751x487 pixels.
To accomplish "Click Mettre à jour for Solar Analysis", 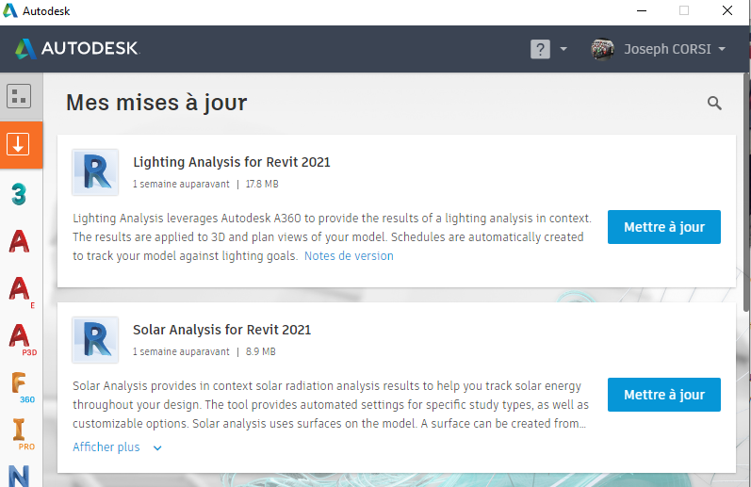I will [x=663, y=395].
